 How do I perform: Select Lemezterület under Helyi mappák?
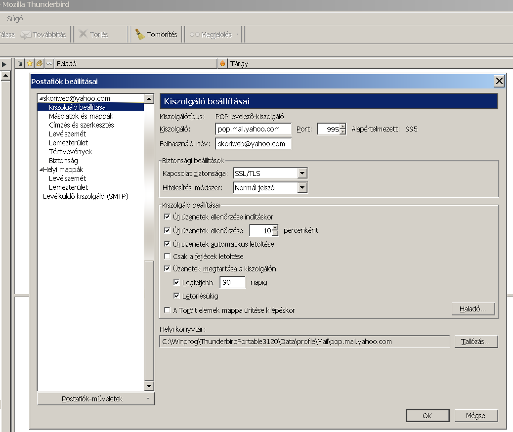tap(68, 187)
